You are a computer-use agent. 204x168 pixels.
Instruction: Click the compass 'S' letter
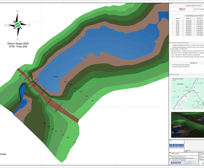18,39
